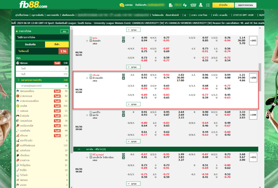This screenshot has width=278, height=188.
Task: Click the balance refresh arrows icon
Action: (x=185, y=5)
